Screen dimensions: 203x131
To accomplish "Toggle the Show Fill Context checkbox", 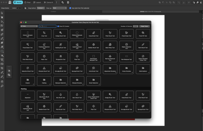I will click(58, 26).
